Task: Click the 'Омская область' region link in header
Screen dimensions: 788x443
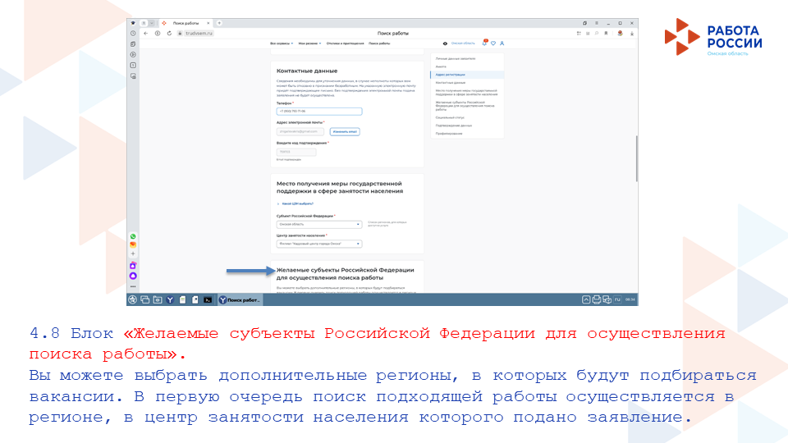Action: pos(463,43)
